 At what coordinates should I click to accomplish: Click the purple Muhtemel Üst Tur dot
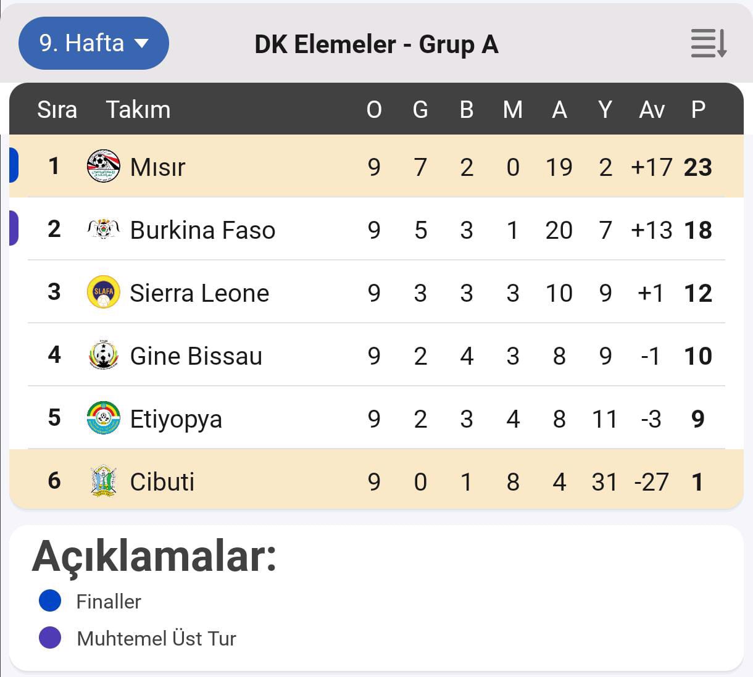[x=50, y=638]
